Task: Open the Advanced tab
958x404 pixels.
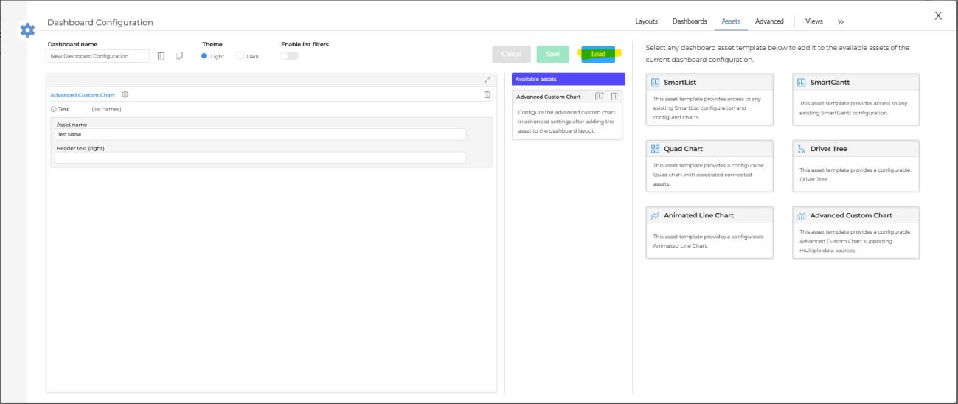Action: tap(769, 21)
